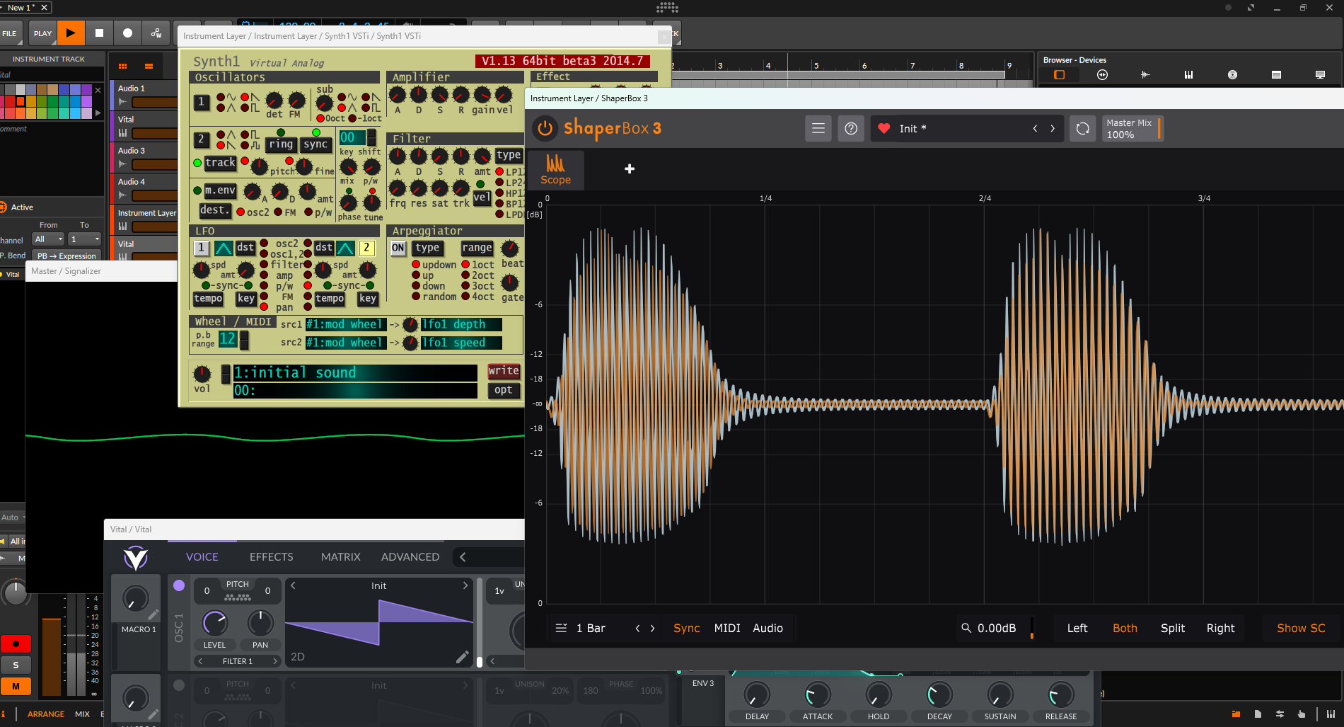This screenshot has width=1344, height=727.
Task: Open browser samples waveform icon tab
Action: click(1145, 74)
